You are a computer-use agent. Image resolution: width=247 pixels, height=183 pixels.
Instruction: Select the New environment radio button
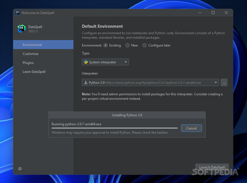tap(127, 45)
